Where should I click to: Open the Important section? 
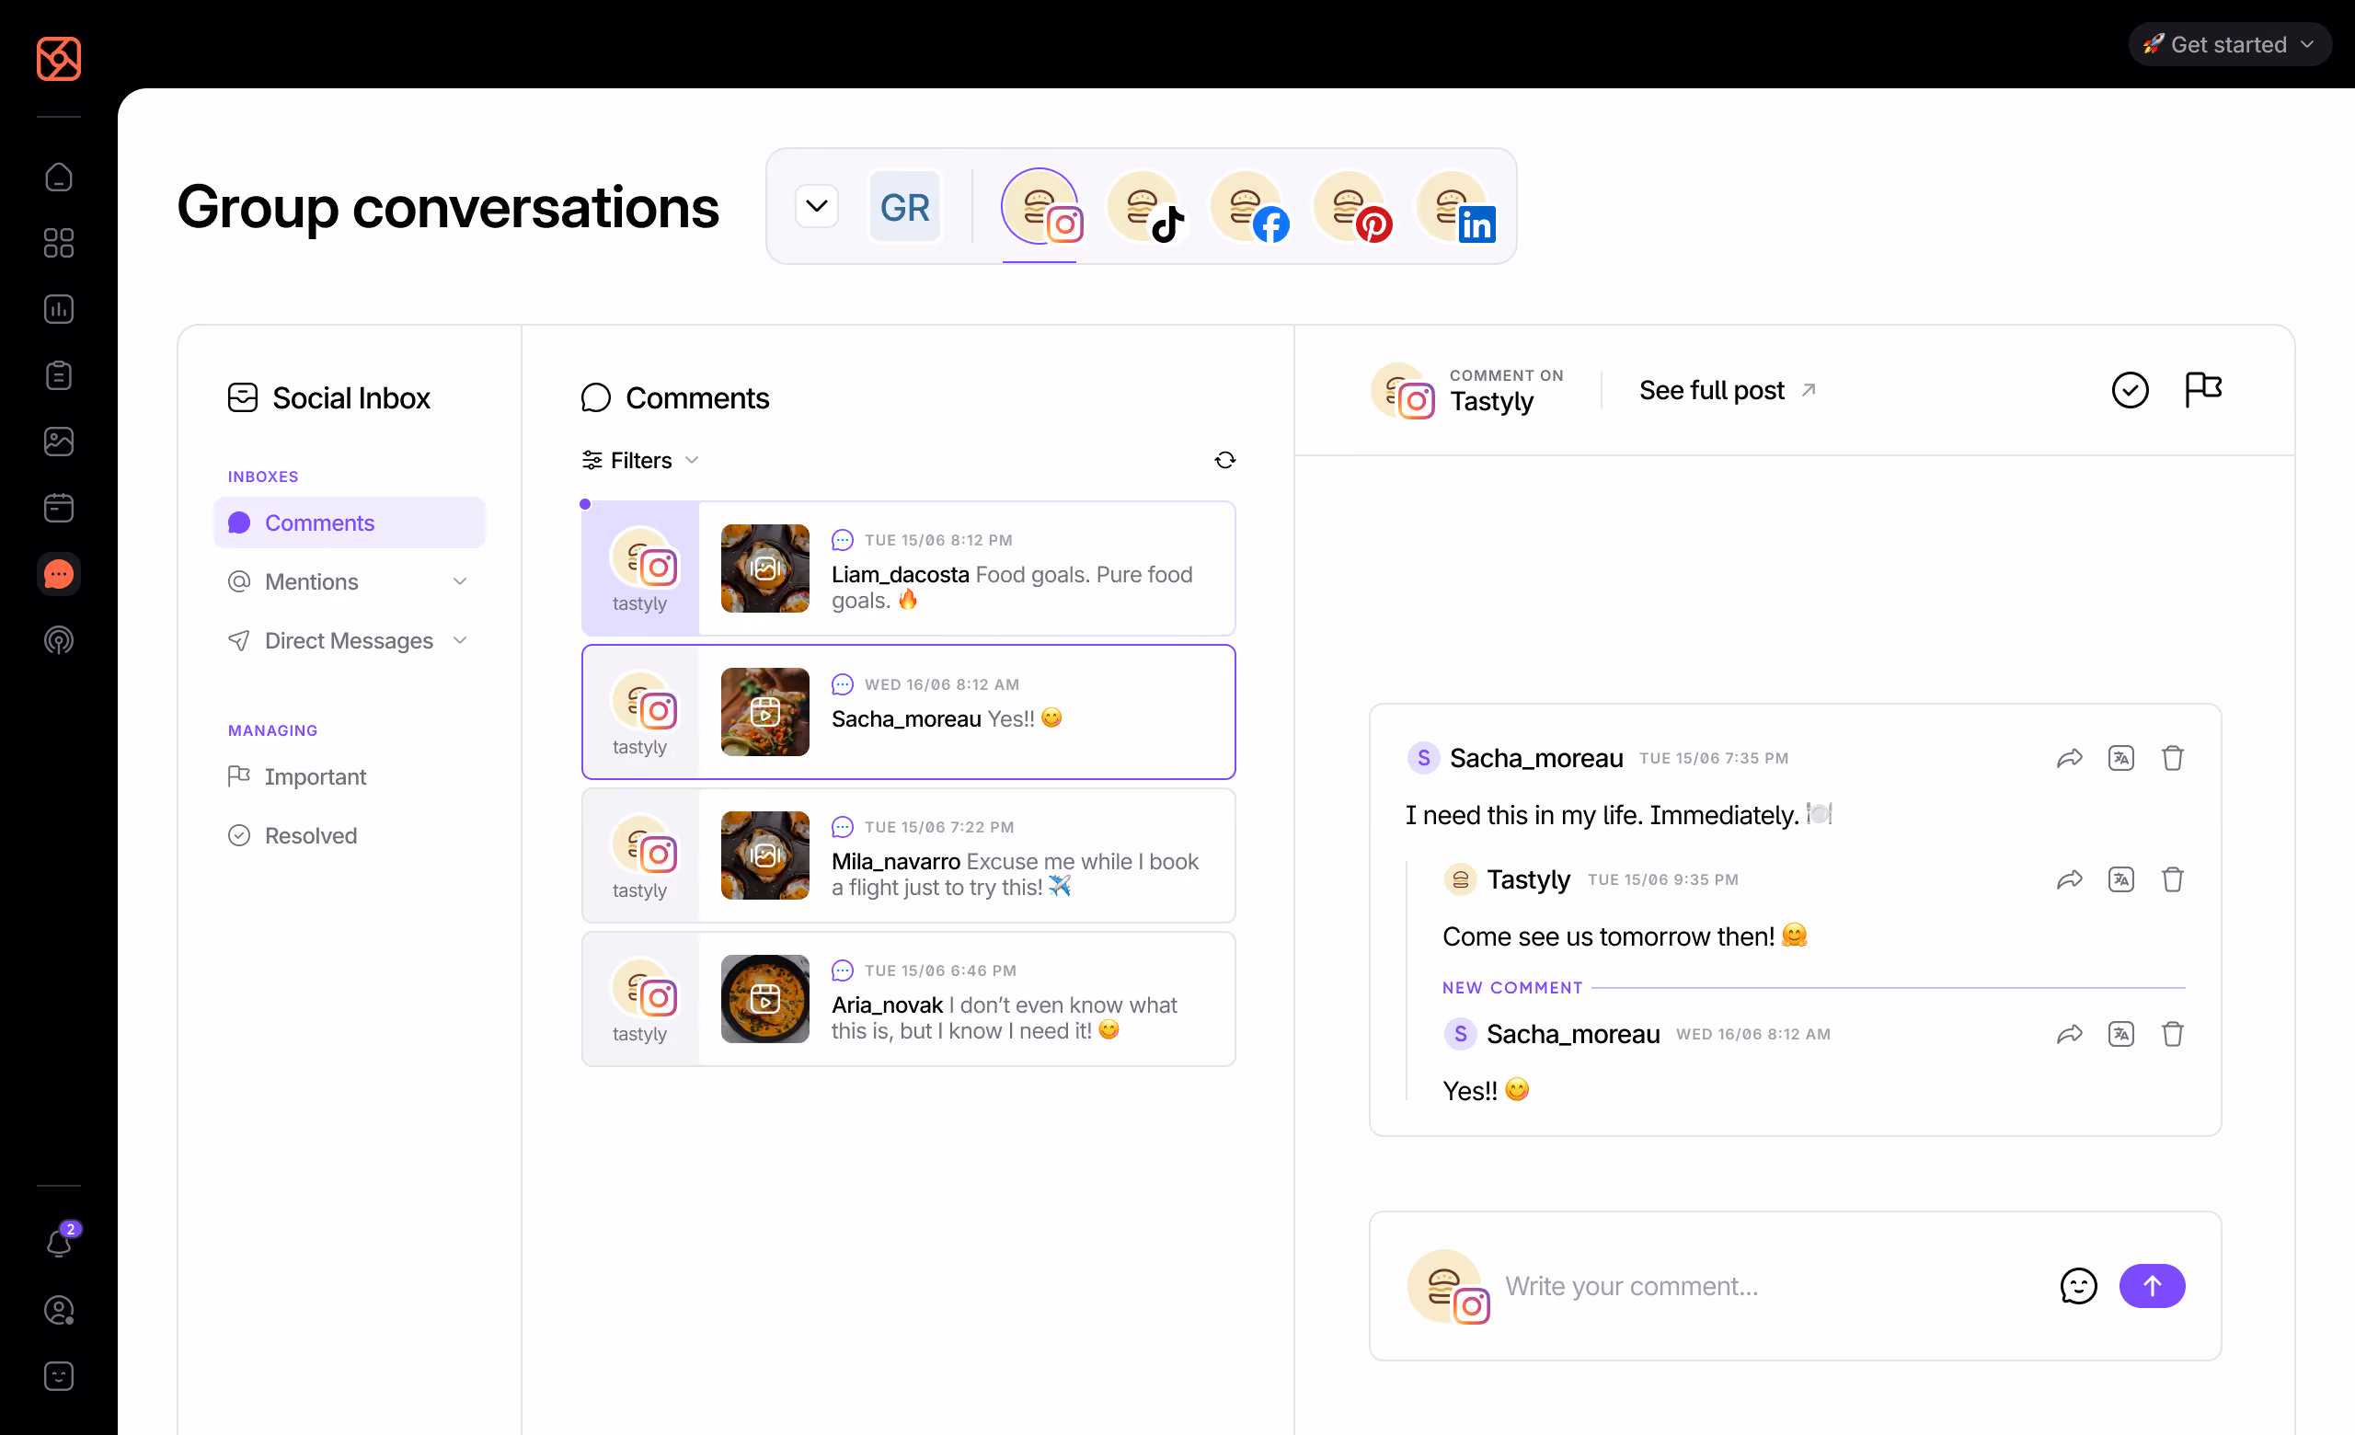pyautogui.click(x=296, y=776)
